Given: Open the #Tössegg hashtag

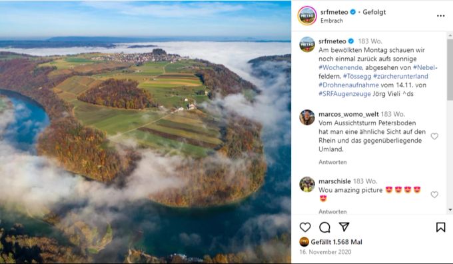Looking at the screenshot, I should point(357,77).
